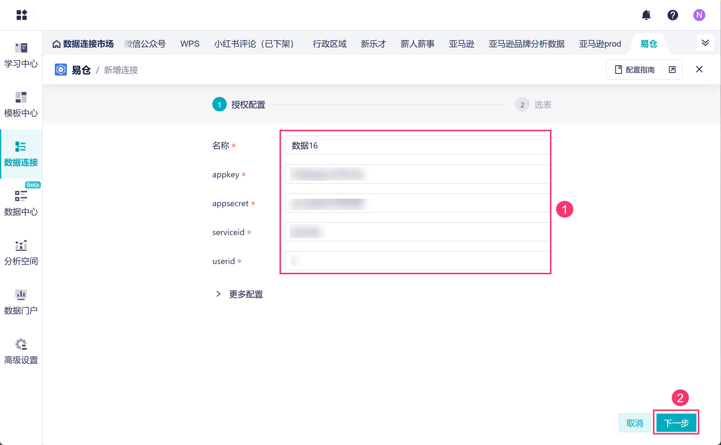The image size is (721, 445).
Task: Open the notifications bell icon
Action: point(646,15)
